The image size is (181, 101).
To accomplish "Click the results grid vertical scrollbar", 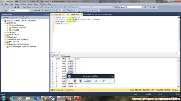I will [178, 73].
